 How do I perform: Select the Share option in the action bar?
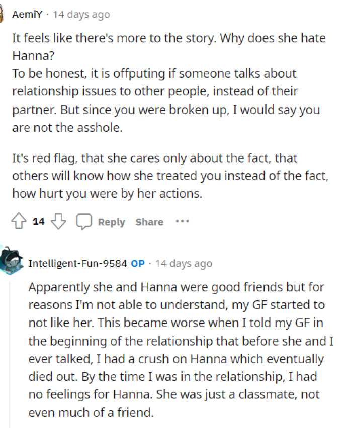(x=149, y=222)
